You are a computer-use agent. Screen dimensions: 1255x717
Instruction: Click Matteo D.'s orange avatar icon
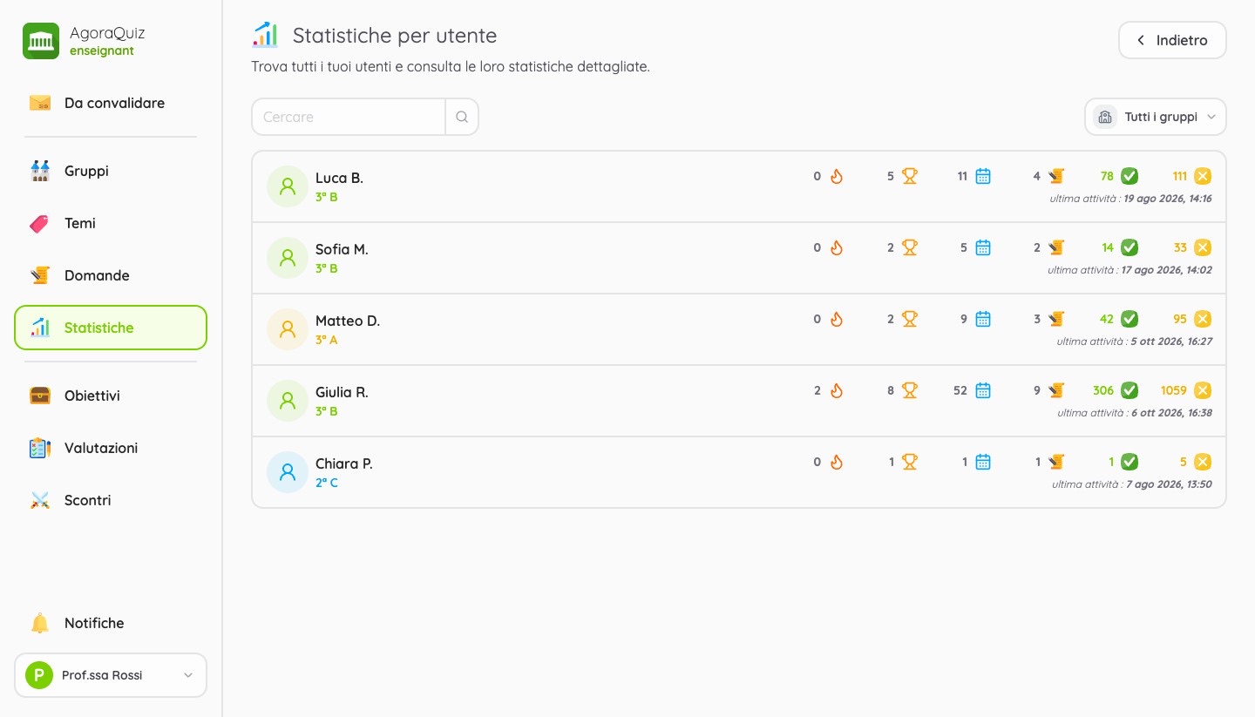(288, 329)
